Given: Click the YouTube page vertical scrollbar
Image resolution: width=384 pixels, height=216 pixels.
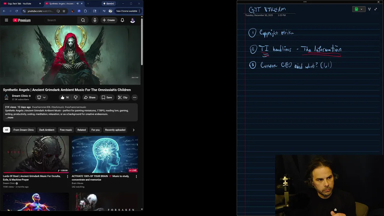Looking at the screenshot, I should (x=142, y=42).
